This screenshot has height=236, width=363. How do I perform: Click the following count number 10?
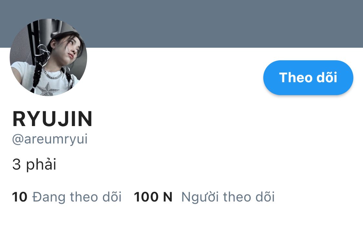[20, 197]
